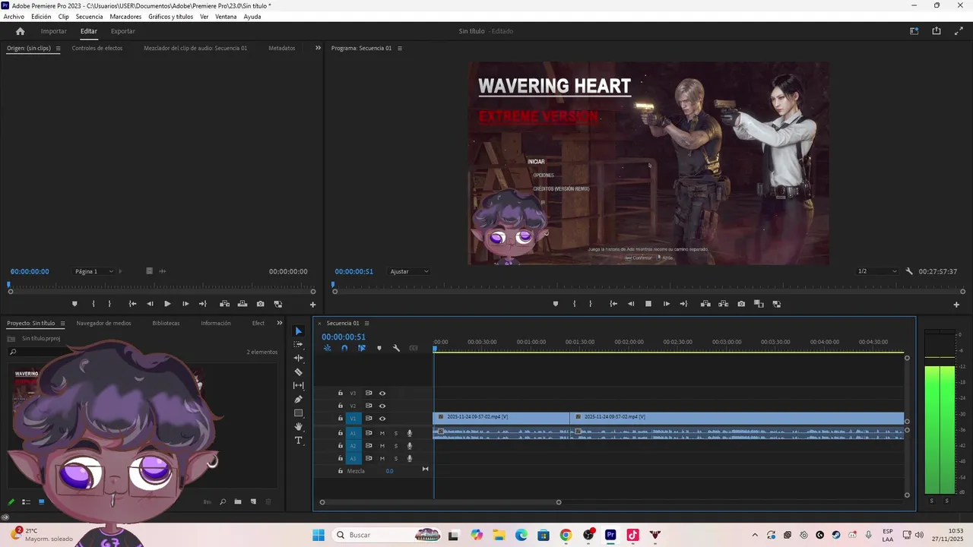Image resolution: width=973 pixels, height=547 pixels.
Task: Open the Programa: Secuencia 01 panel menu
Action: coord(400,48)
